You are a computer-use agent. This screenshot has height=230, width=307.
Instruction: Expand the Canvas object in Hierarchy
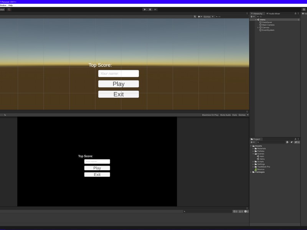pyautogui.click(x=258, y=28)
